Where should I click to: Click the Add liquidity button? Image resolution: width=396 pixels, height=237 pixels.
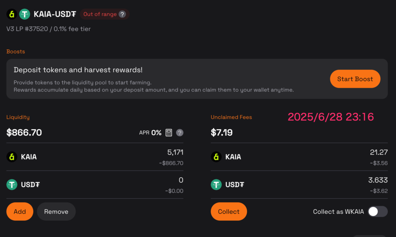click(x=20, y=211)
